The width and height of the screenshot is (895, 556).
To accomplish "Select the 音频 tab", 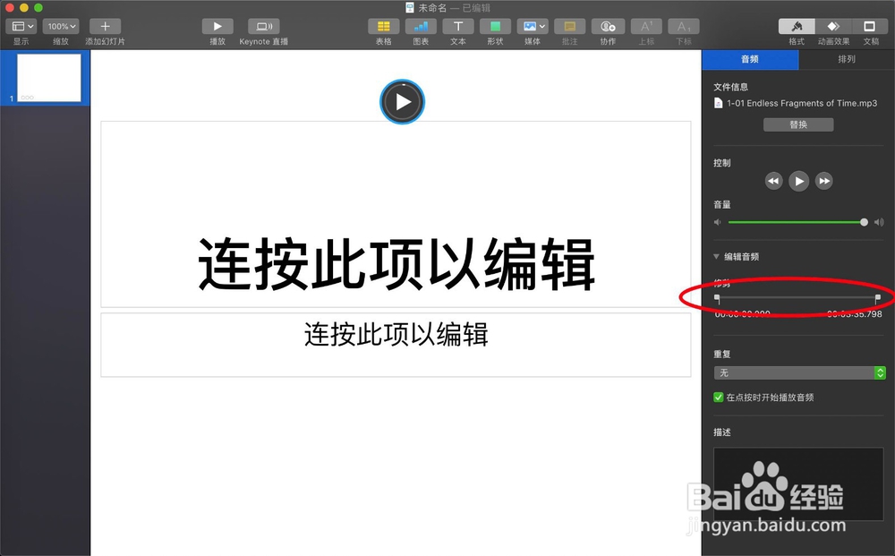I will (x=751, y=59).
